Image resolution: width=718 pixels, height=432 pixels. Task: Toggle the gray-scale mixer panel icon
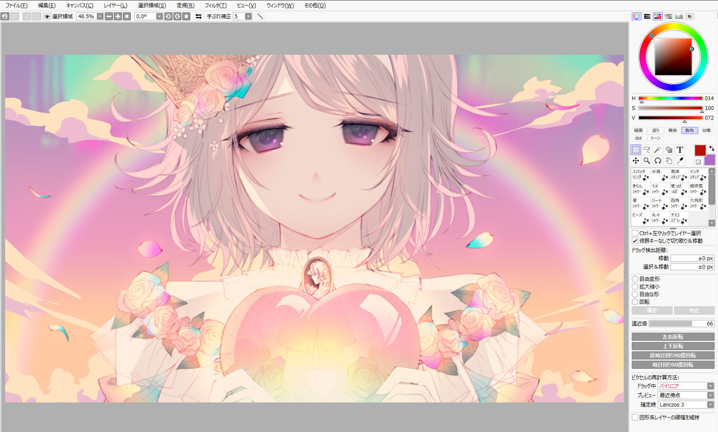point(669,16)
